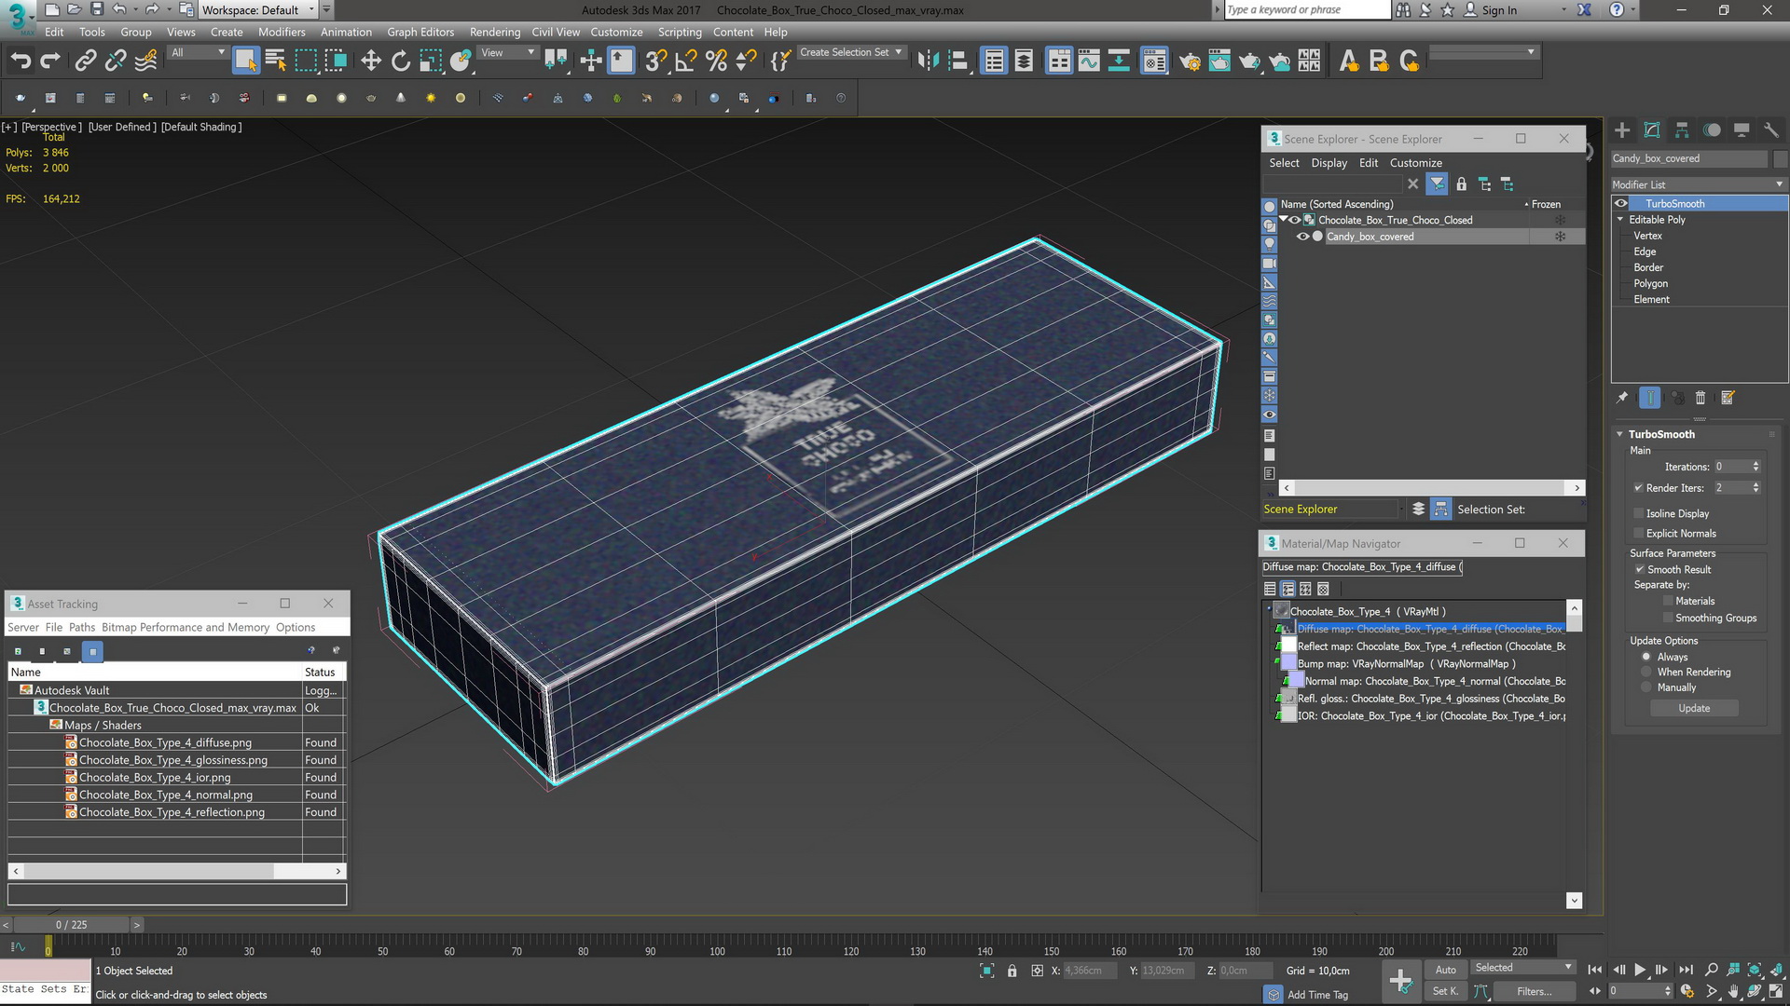Open the Rendering menu
1790x1006 pixels.
(494, 32)
